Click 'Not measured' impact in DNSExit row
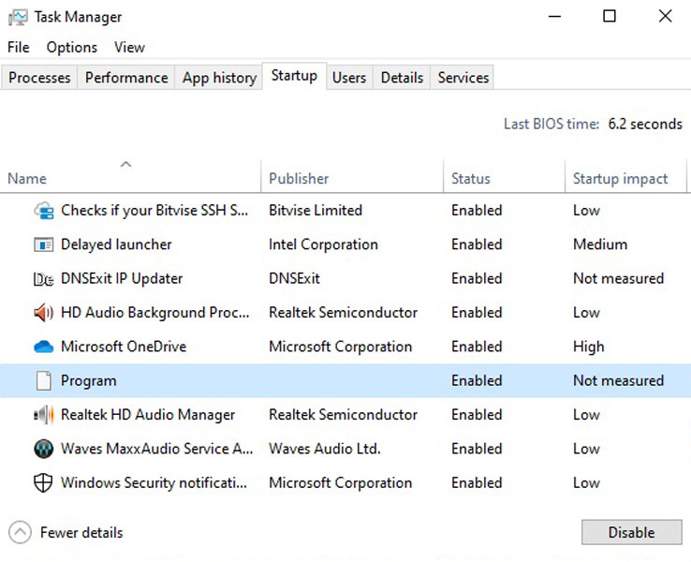 tap(618, 278)
